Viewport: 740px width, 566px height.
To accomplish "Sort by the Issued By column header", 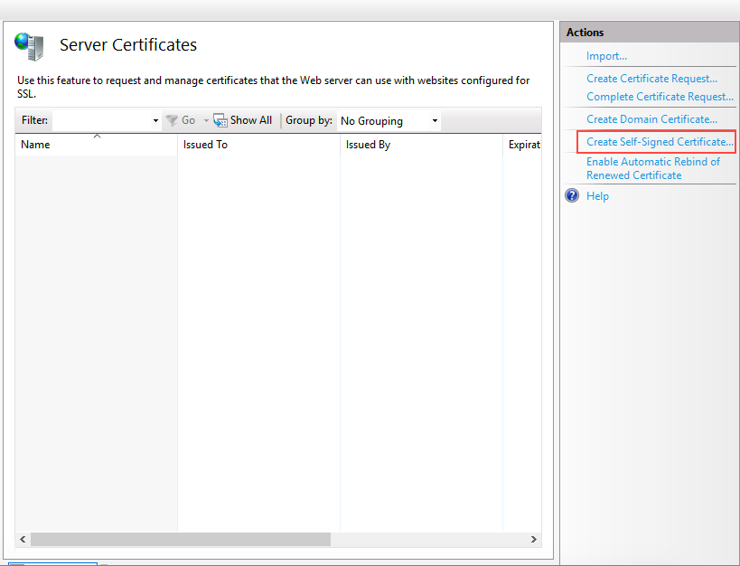I will (421, 145).
